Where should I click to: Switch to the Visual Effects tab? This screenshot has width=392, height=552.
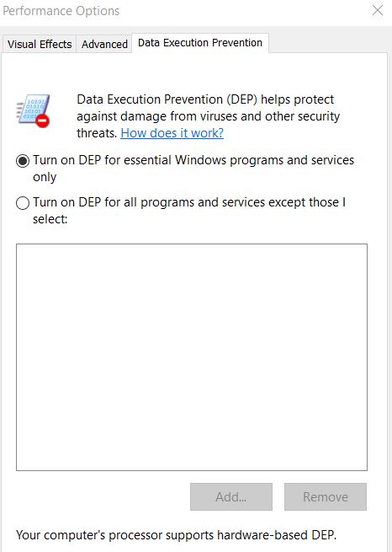40,45
